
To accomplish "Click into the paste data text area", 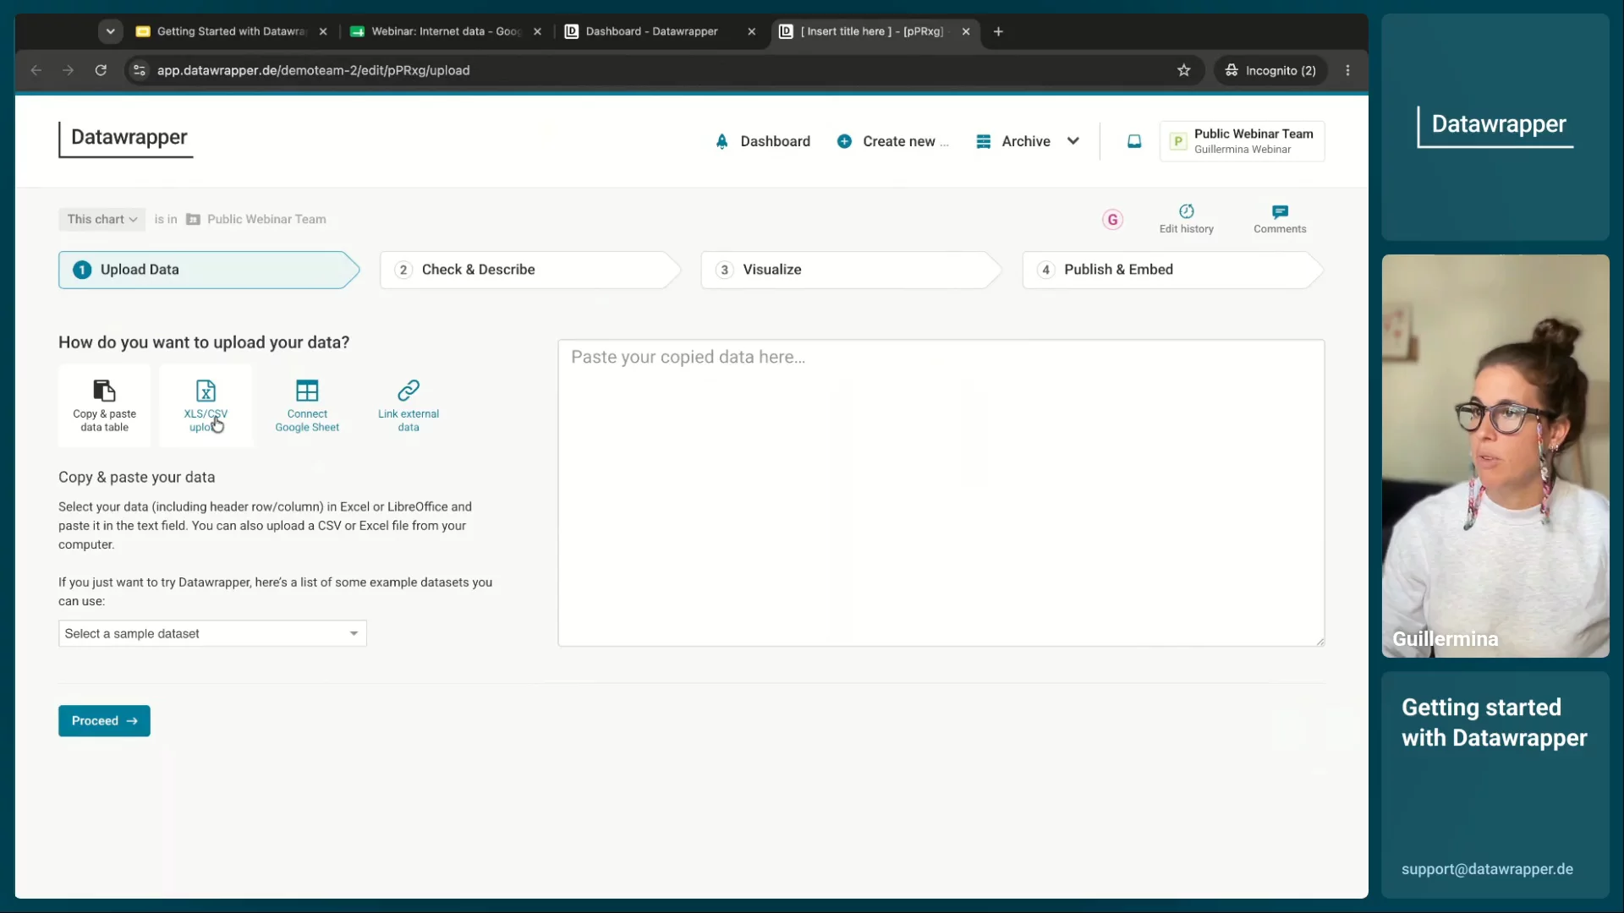I will [941, 493].
